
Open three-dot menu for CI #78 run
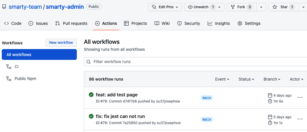click(x=300, y=119)
